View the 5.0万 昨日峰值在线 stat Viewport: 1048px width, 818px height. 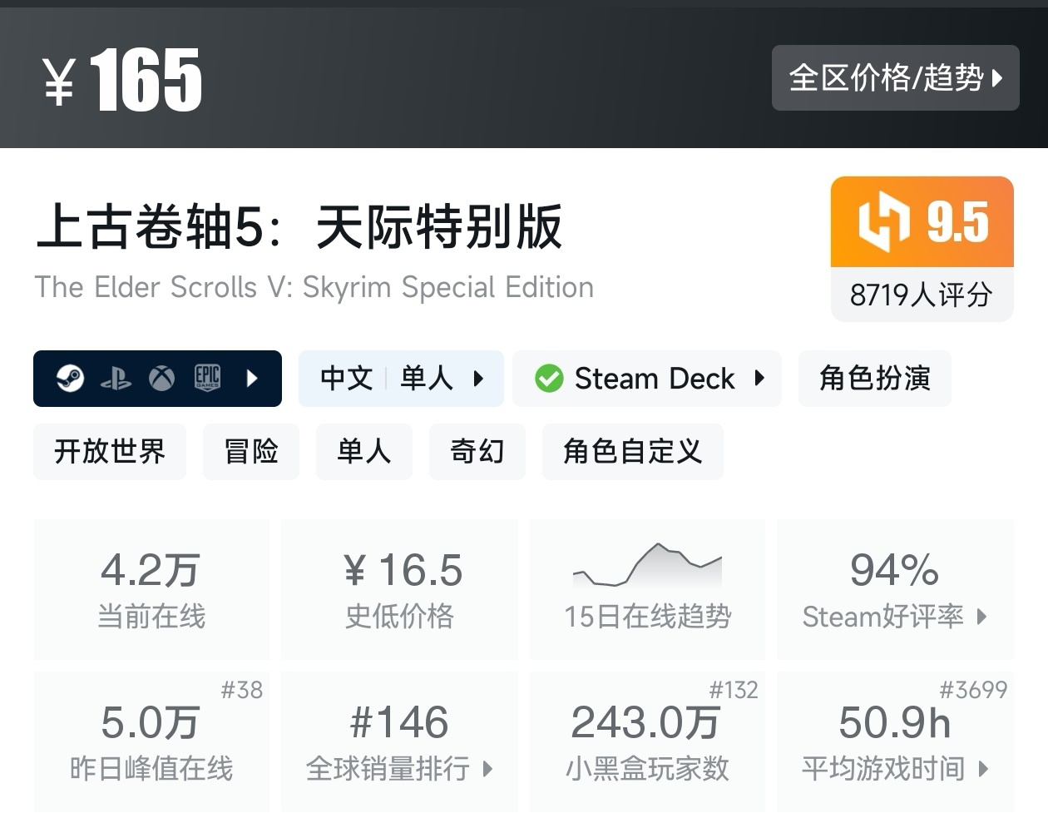tap(151, 741)
